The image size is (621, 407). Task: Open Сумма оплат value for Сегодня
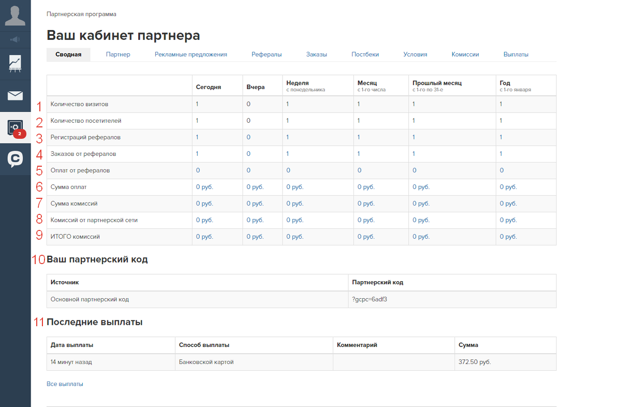point(204,187)
